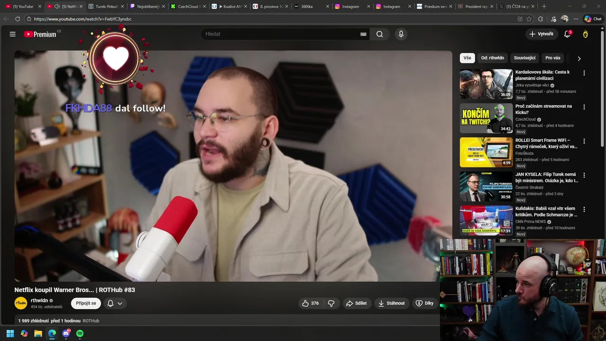Open more options for Kulidakis video
606x341 pixels.
[x=584, y=209]
